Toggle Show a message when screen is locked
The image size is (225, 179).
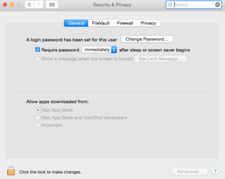click(37, 59)
